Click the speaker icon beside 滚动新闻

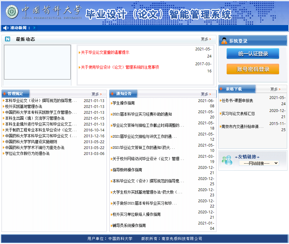point(6,28)
